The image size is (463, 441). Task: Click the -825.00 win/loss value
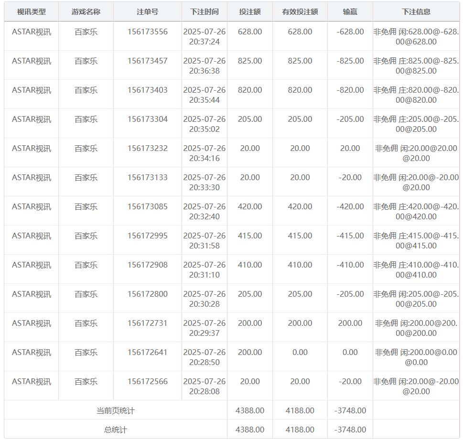pyautogui.click(x=350, y=61)
